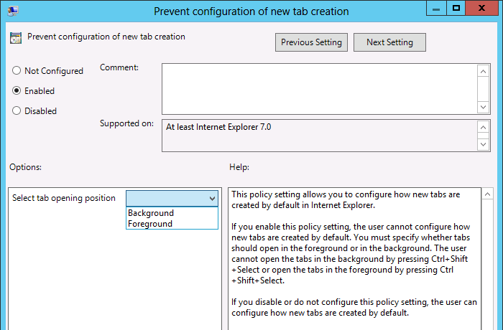This screenshot has width=503, height=330.
Task: Go to the Next Setting
Action: pos(389,42)
